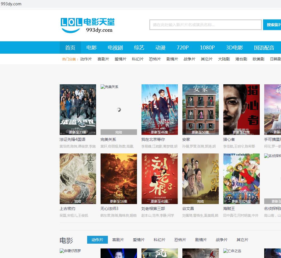281x258 pixels.
Task: Open the 电影 navigation menu item
Action: 91,47
